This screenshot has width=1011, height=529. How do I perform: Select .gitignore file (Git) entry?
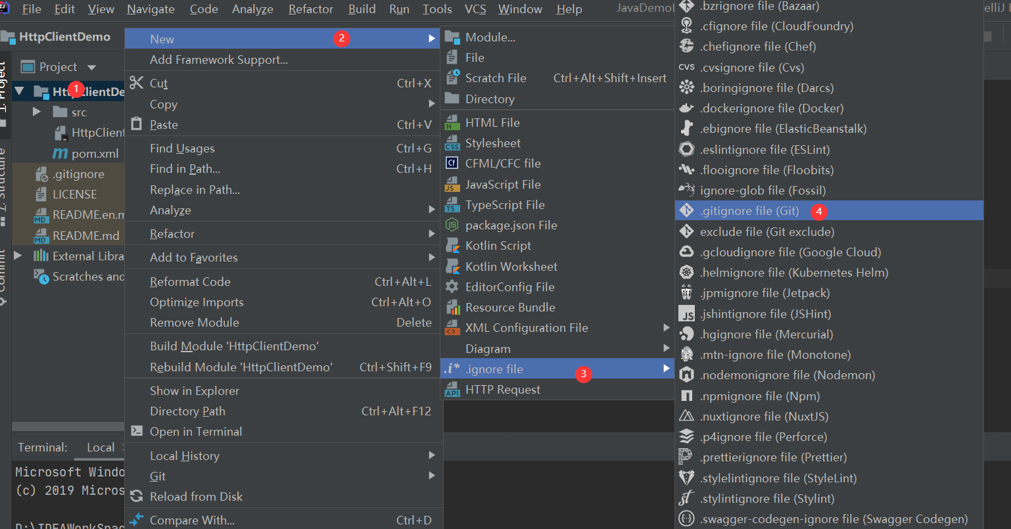coord(829,211)
